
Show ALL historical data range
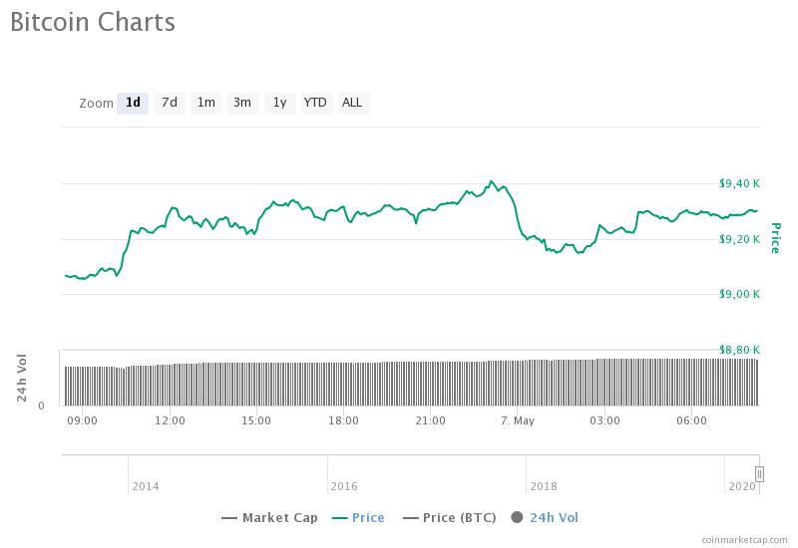[352, 103]
